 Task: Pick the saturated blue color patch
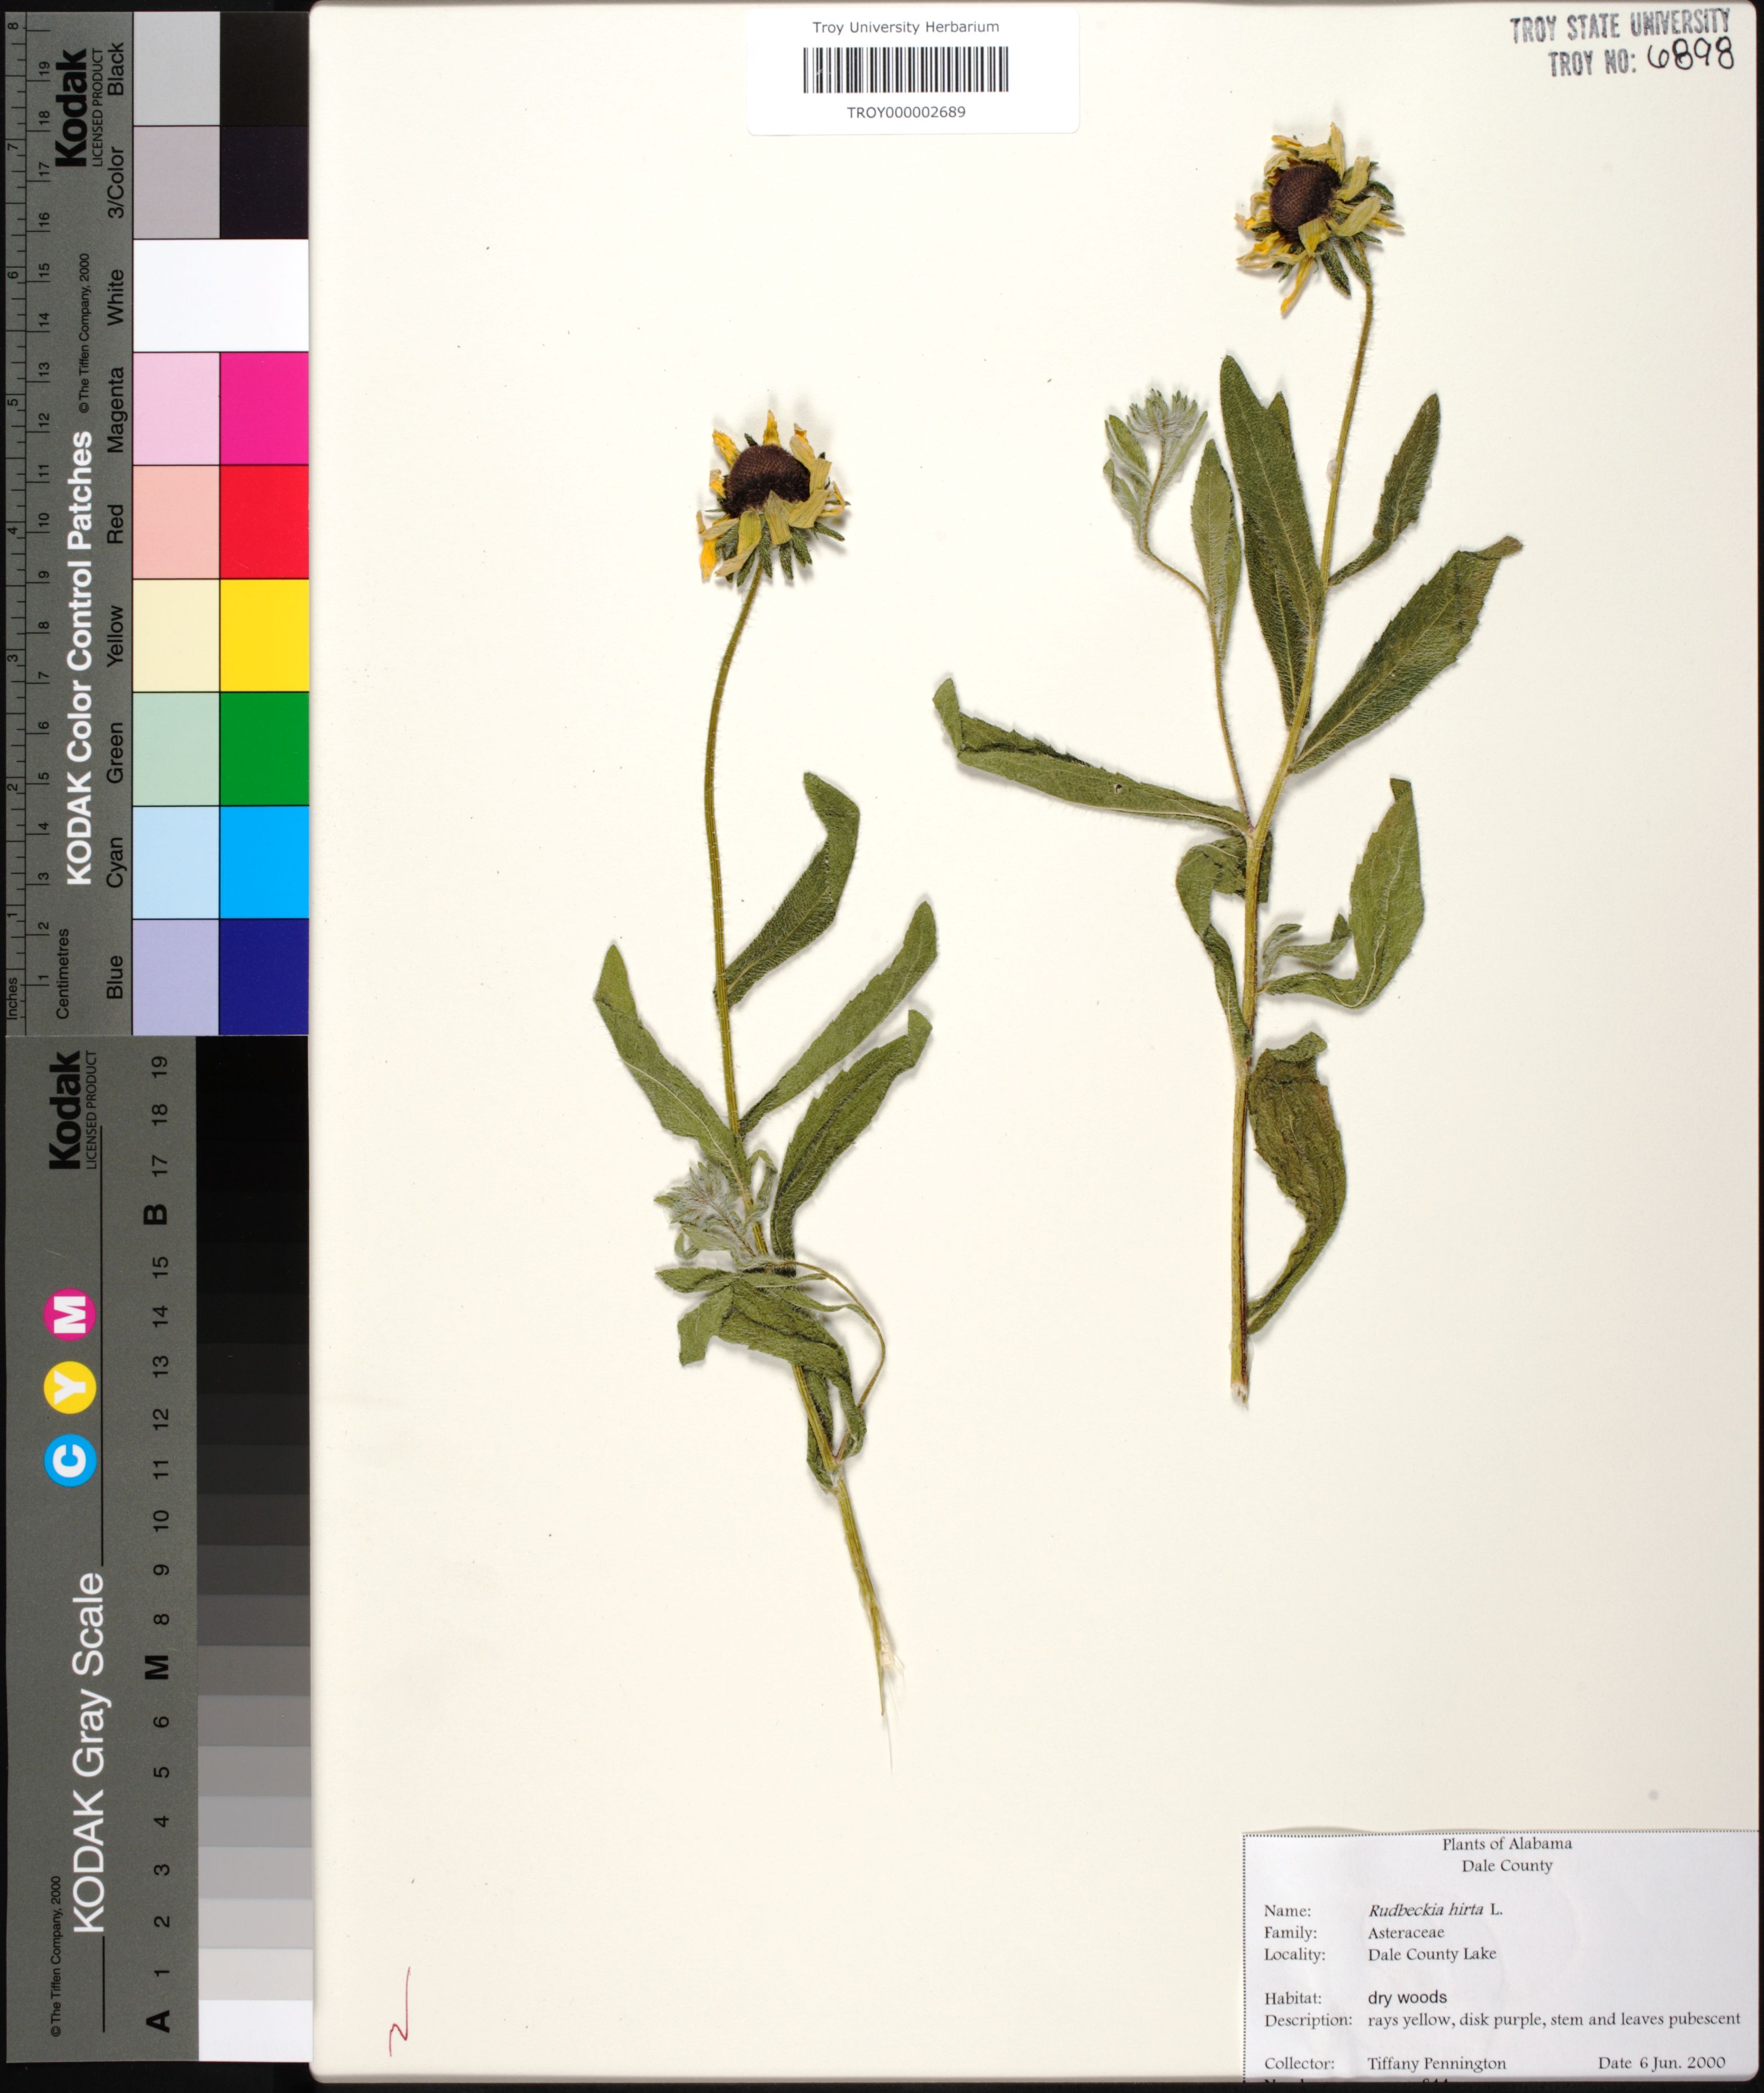264,976
